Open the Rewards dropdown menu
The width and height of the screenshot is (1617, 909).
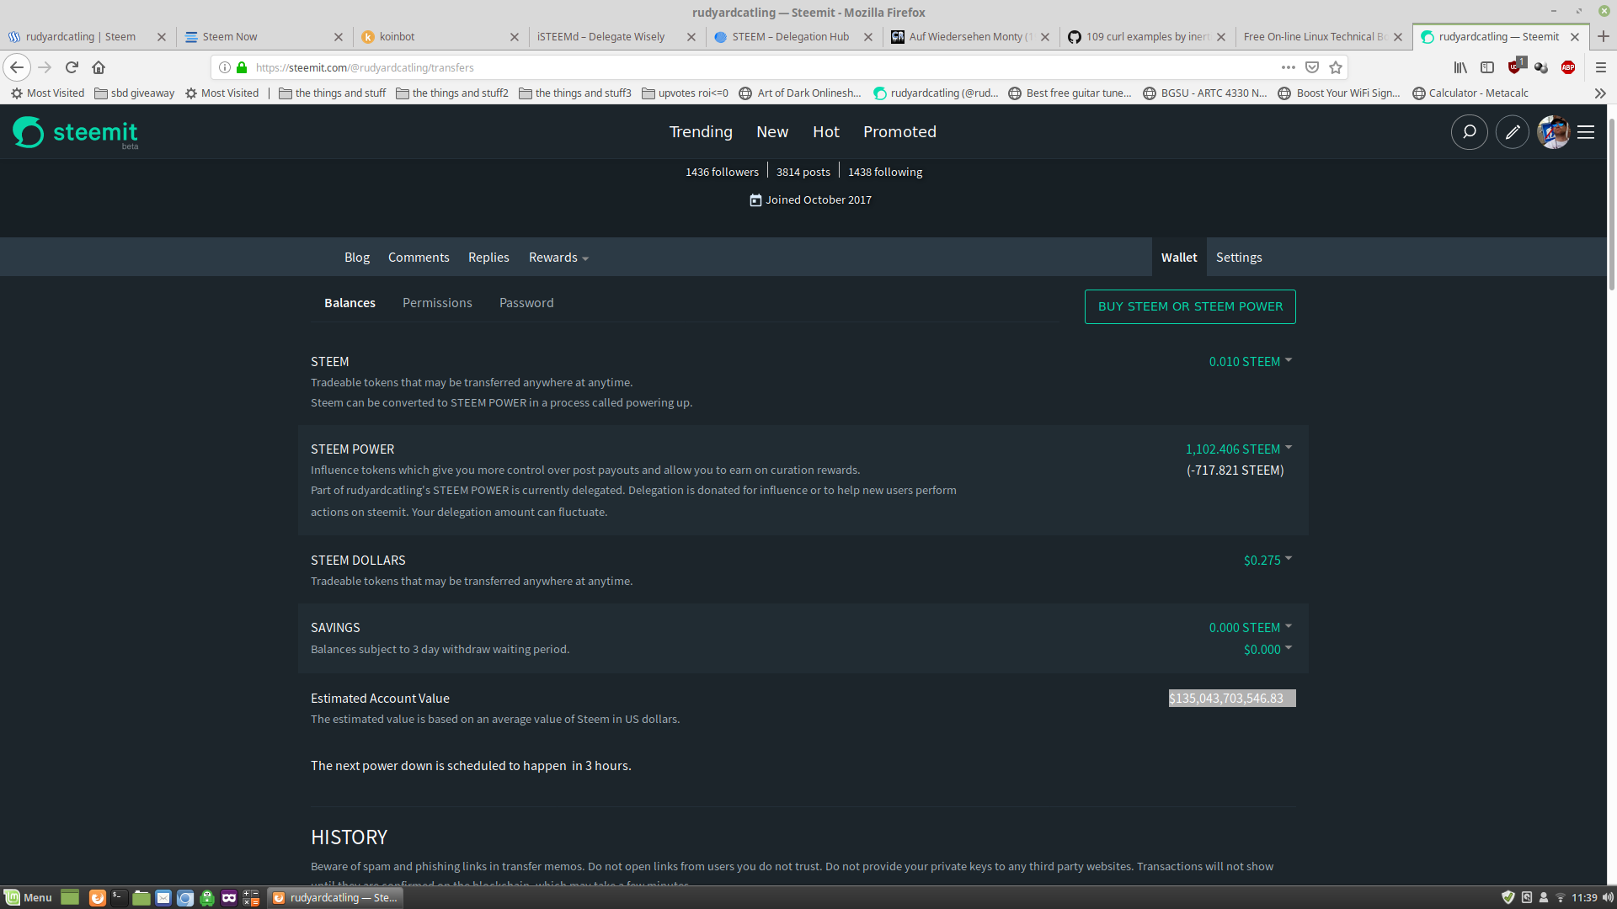pos(558,258)
